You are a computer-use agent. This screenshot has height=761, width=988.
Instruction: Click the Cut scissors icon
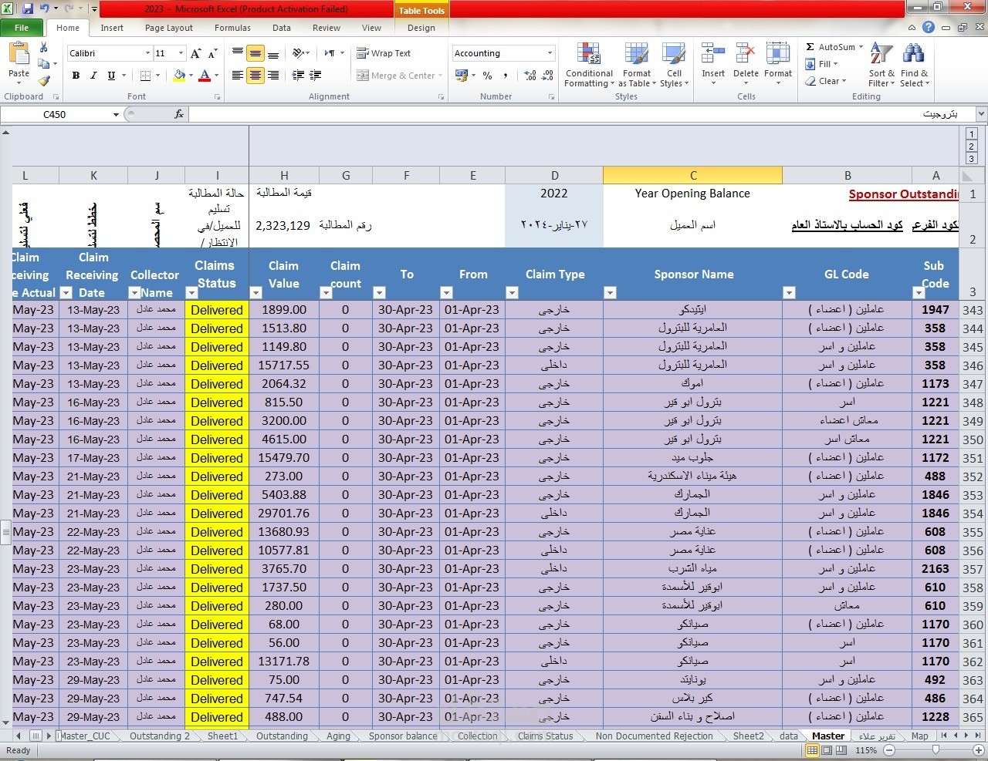pos(44,48)
